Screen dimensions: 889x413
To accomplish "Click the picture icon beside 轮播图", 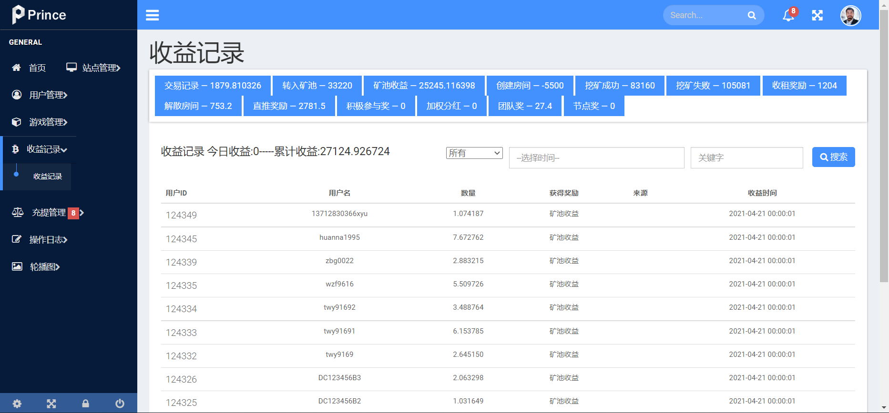I will (17, 266).
